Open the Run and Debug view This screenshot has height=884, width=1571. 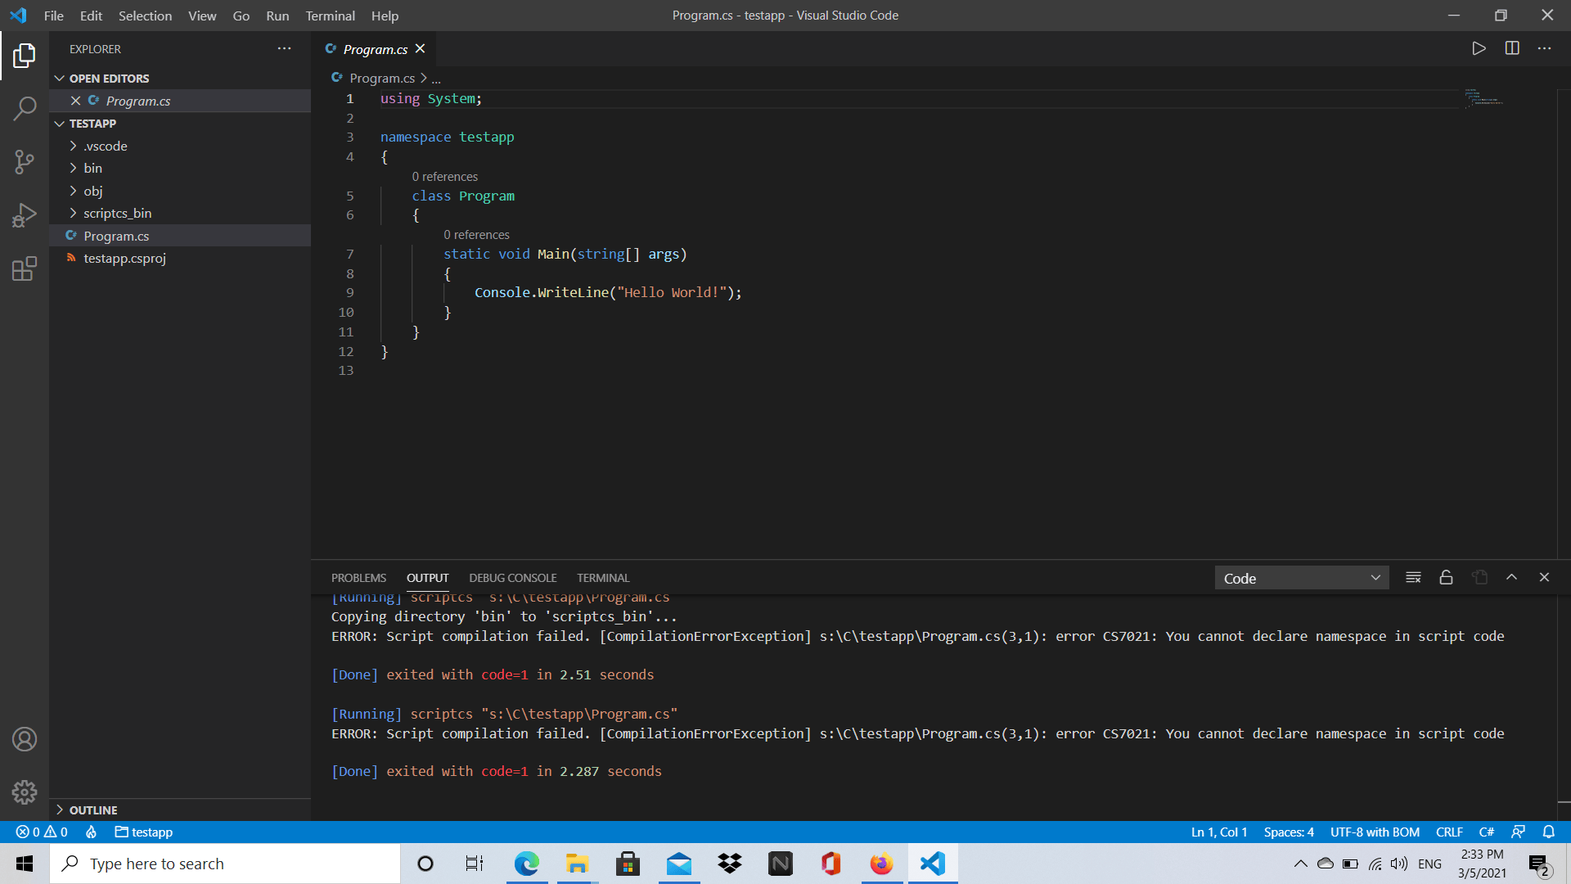click(x=25, y=215)
